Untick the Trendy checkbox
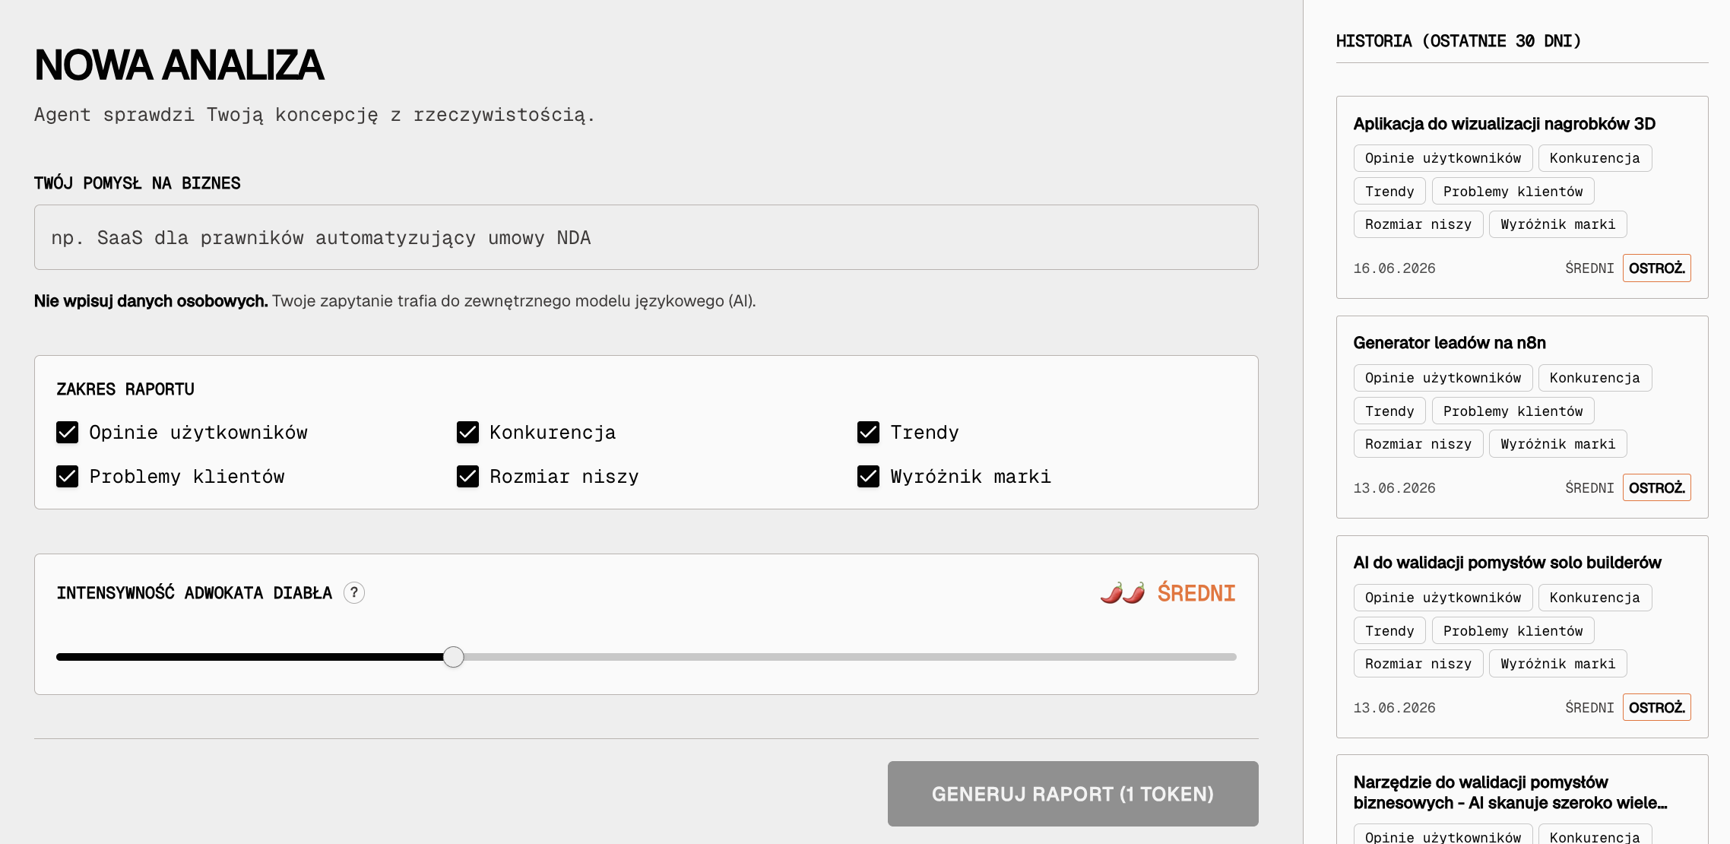1730x844 pixels. [869, 433]
